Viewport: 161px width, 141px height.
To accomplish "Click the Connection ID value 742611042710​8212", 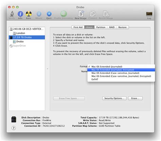I will pyautogui.click(x=54, y=126).
